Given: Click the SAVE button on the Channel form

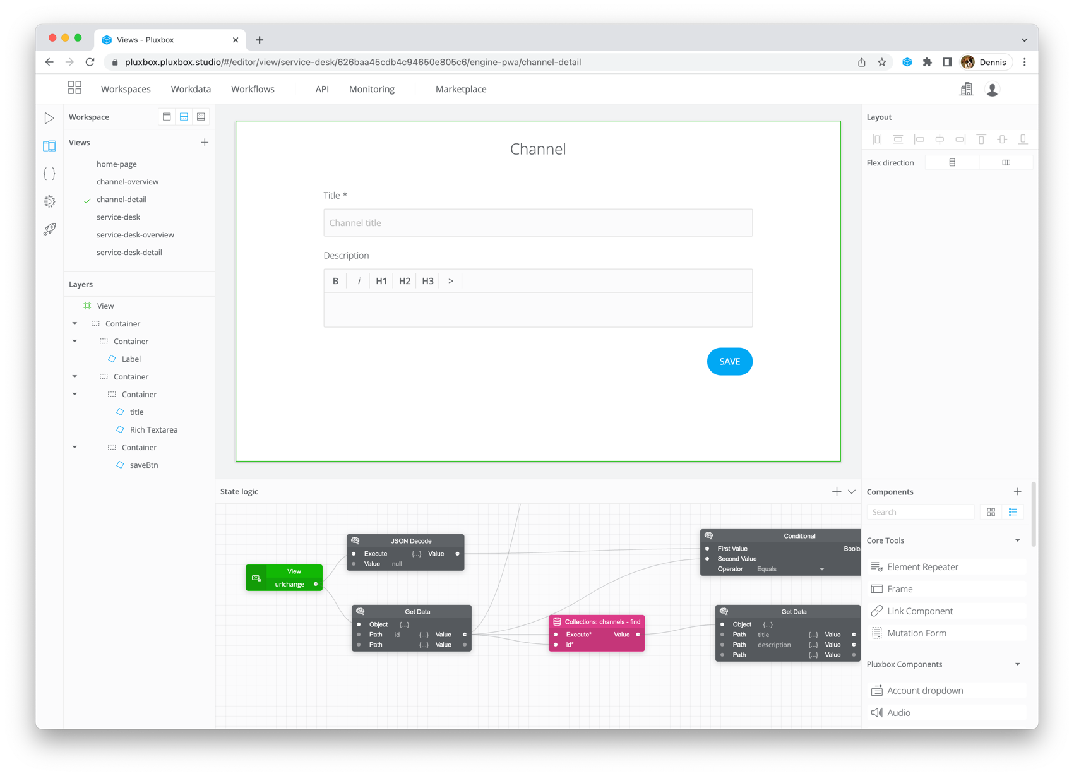Looking at the screenshot, I should [729, 361].
